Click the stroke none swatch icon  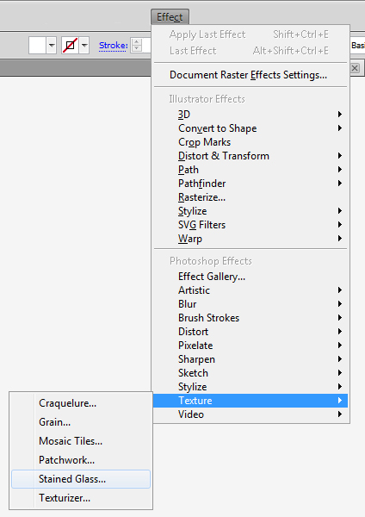click(x=71, y=45)
